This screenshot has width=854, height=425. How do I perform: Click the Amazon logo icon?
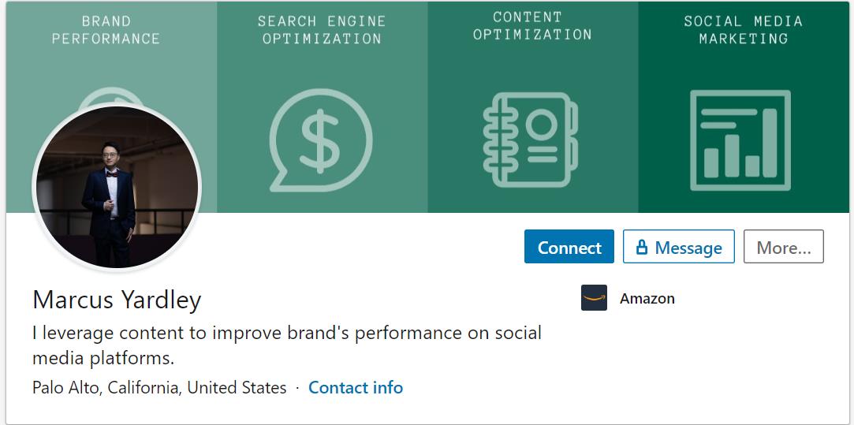coord(594,298)
